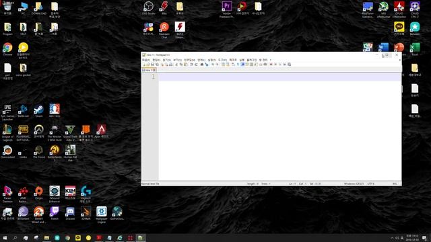Click 'UTF-8' encoding in status bar
The width and height of the screenshot is (431, 242).
point(371,184)
